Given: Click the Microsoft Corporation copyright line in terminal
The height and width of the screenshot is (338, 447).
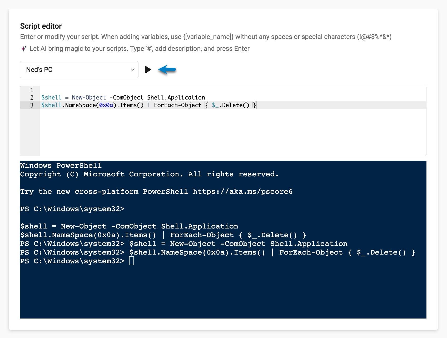Looking at the screenshot, I should tap(149, 174).
